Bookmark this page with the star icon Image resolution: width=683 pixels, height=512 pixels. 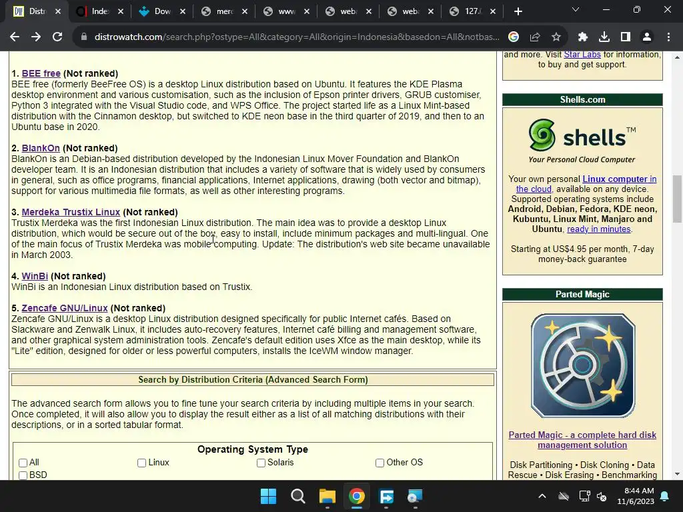pyautogui.click(x=556, y=37)
